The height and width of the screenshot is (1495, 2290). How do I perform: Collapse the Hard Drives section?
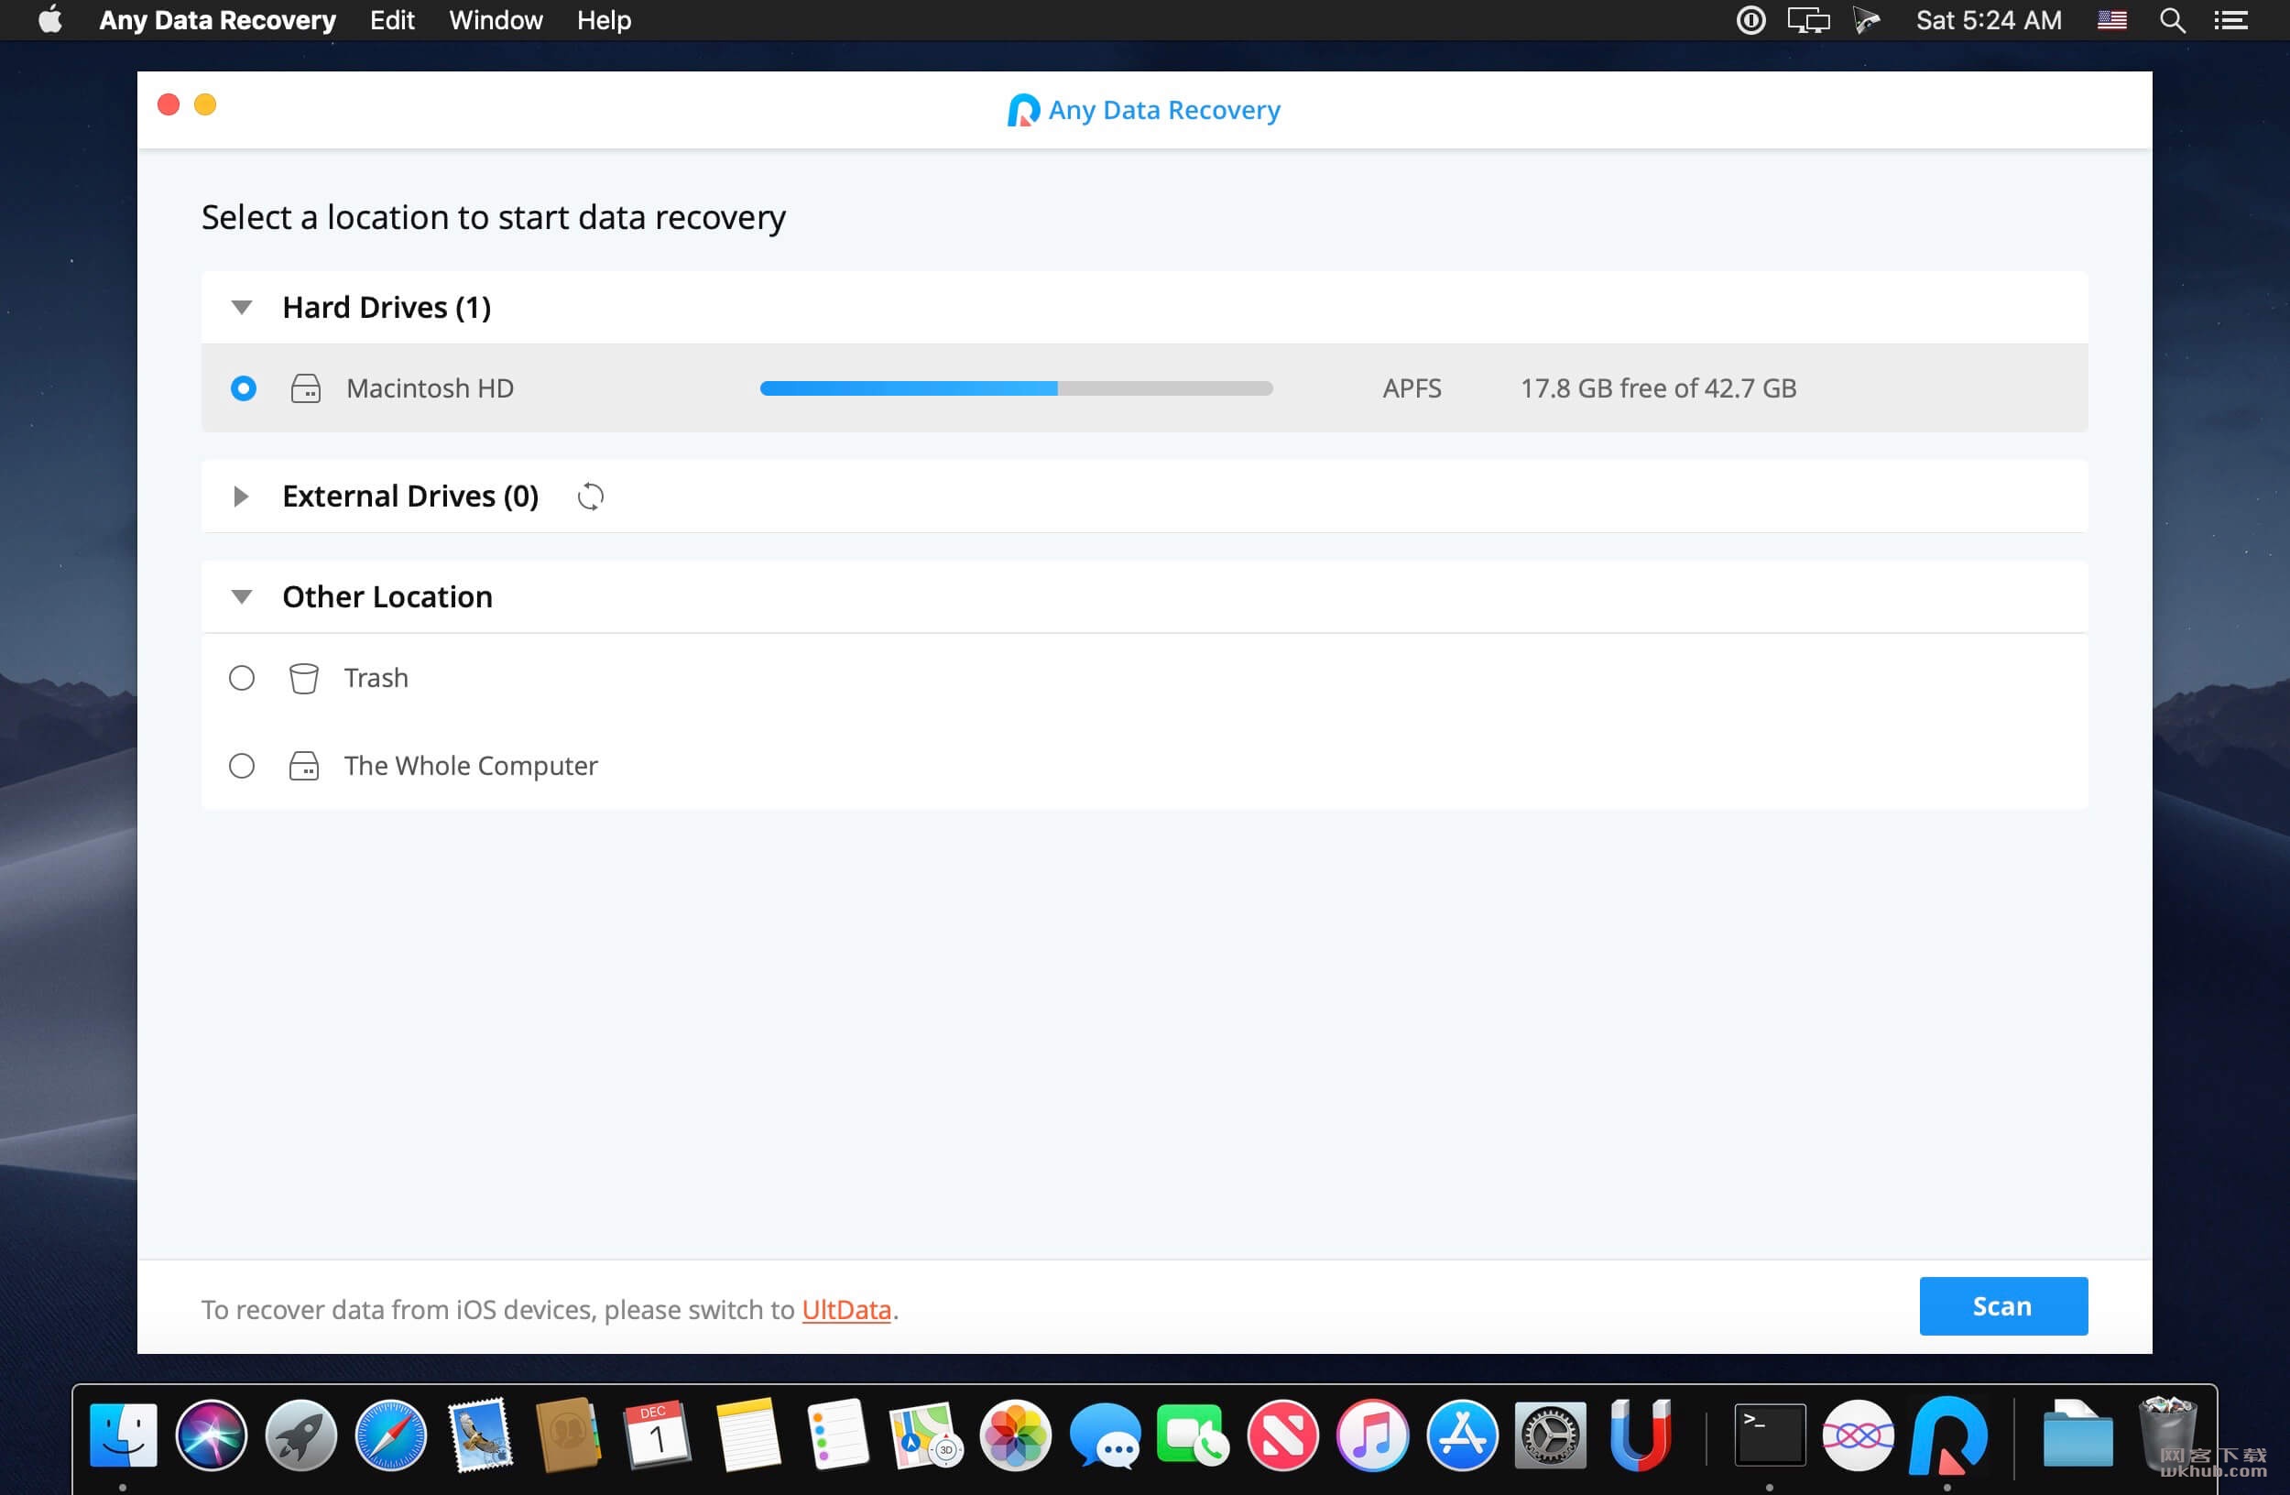coord(242,308)
